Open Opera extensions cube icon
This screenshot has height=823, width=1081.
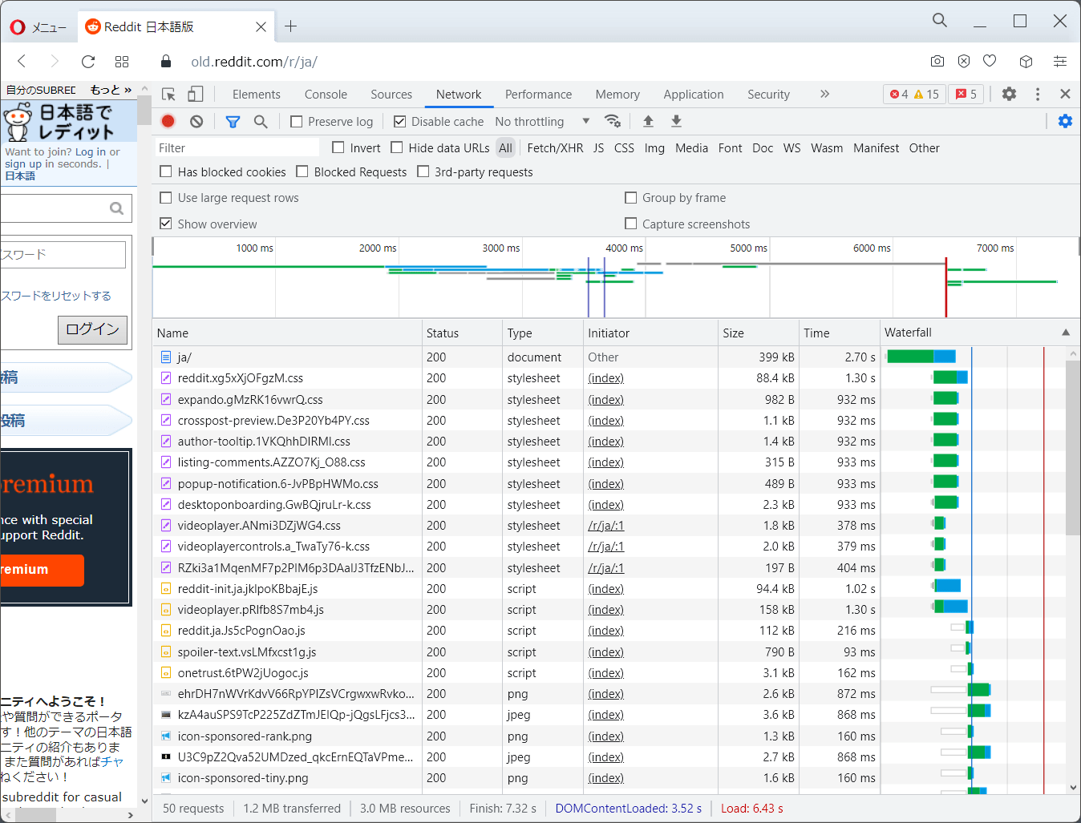[1026, 61]
